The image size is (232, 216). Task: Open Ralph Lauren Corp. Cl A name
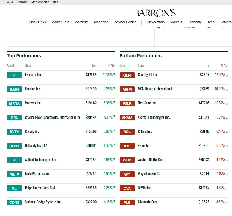click(x=40, y=188)
